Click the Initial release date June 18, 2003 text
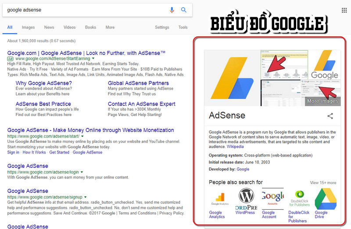The image size is (351, 229). pyautogui.click(x=239, y=162)
